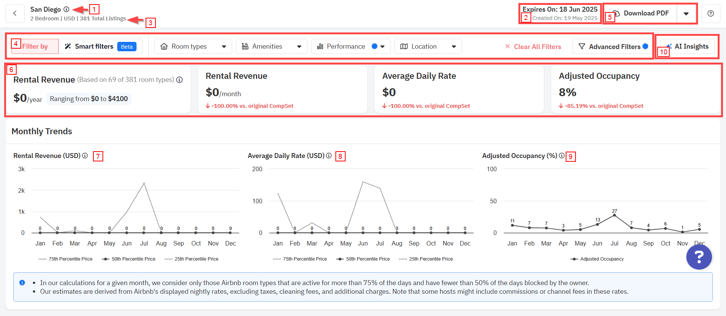This screenshot has height=316, width=726.
Task: Click the Jul data point on Adjusted Occupancy chart
Action: coord(614,215)
